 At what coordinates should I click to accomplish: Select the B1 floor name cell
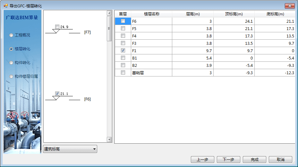click(x=151, y=58)
